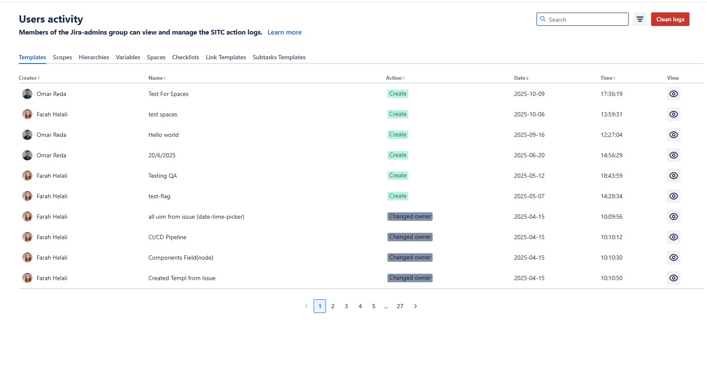Sort table by Time column
This screenshot has width=707, height=385.
coord(608,78)
